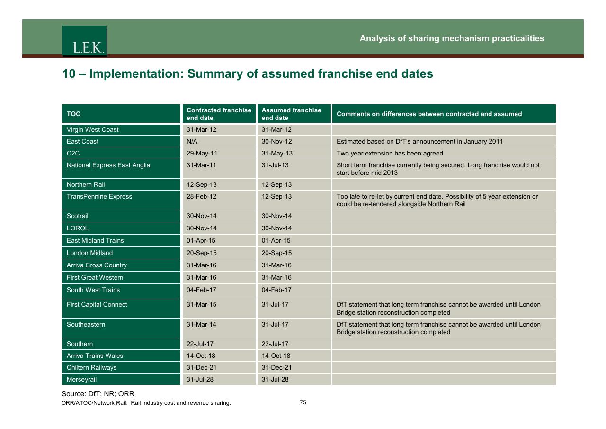Click Merseyrail's contracted '31-Jul-28' date
The width and height of the screenshot is (606, 429).
[219, 379]
